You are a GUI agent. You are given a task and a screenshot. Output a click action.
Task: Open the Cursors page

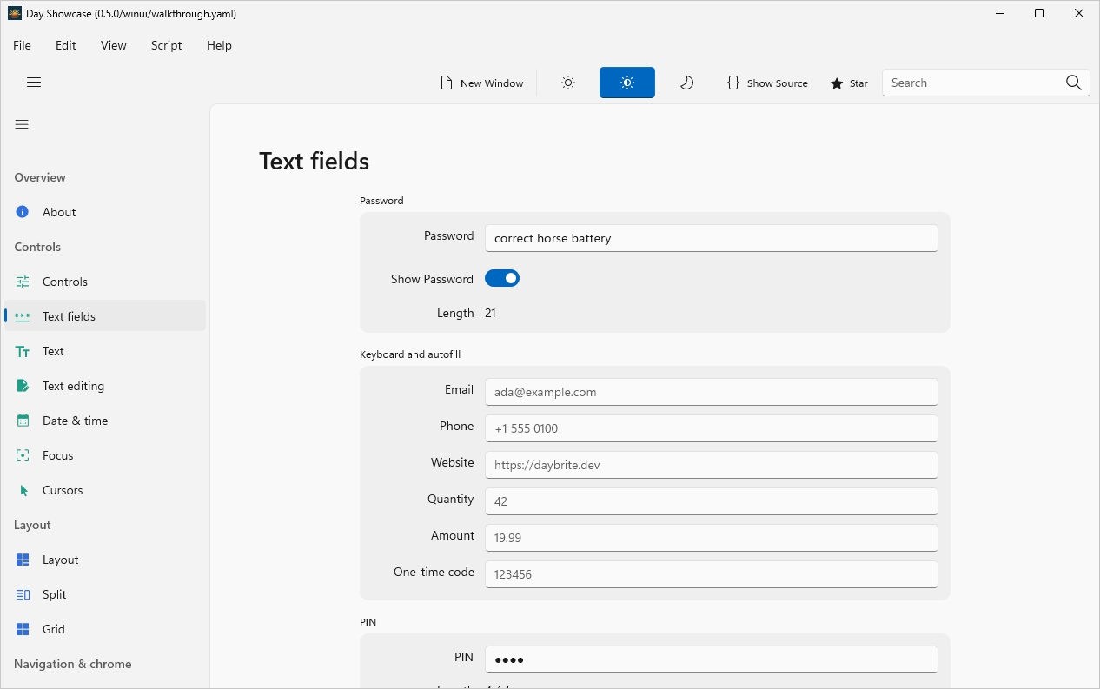pyautogui.click(x=105, y=490)
